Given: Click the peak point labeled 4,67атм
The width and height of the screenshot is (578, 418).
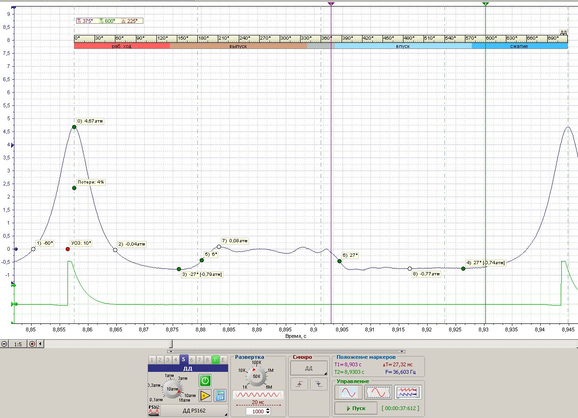Looking at the screenshot, I should click(x=74, y=127).
